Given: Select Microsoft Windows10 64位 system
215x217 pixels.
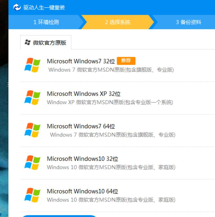Looking at the screenshot, I should (83, 191).
